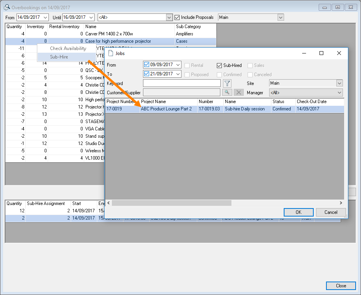Click the customer search magnifier icon
This screenshot has height=295, width=361.
[x=228, y=92]
